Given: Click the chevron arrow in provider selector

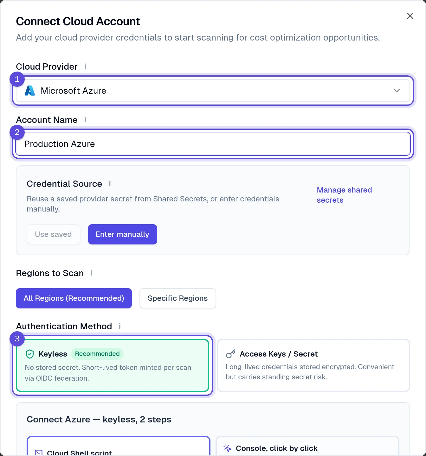Looking at the screenshot, I should point(397,91).
